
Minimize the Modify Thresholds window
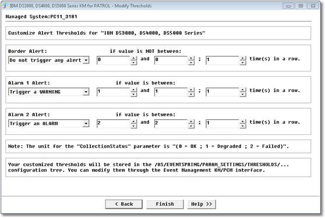288,6
